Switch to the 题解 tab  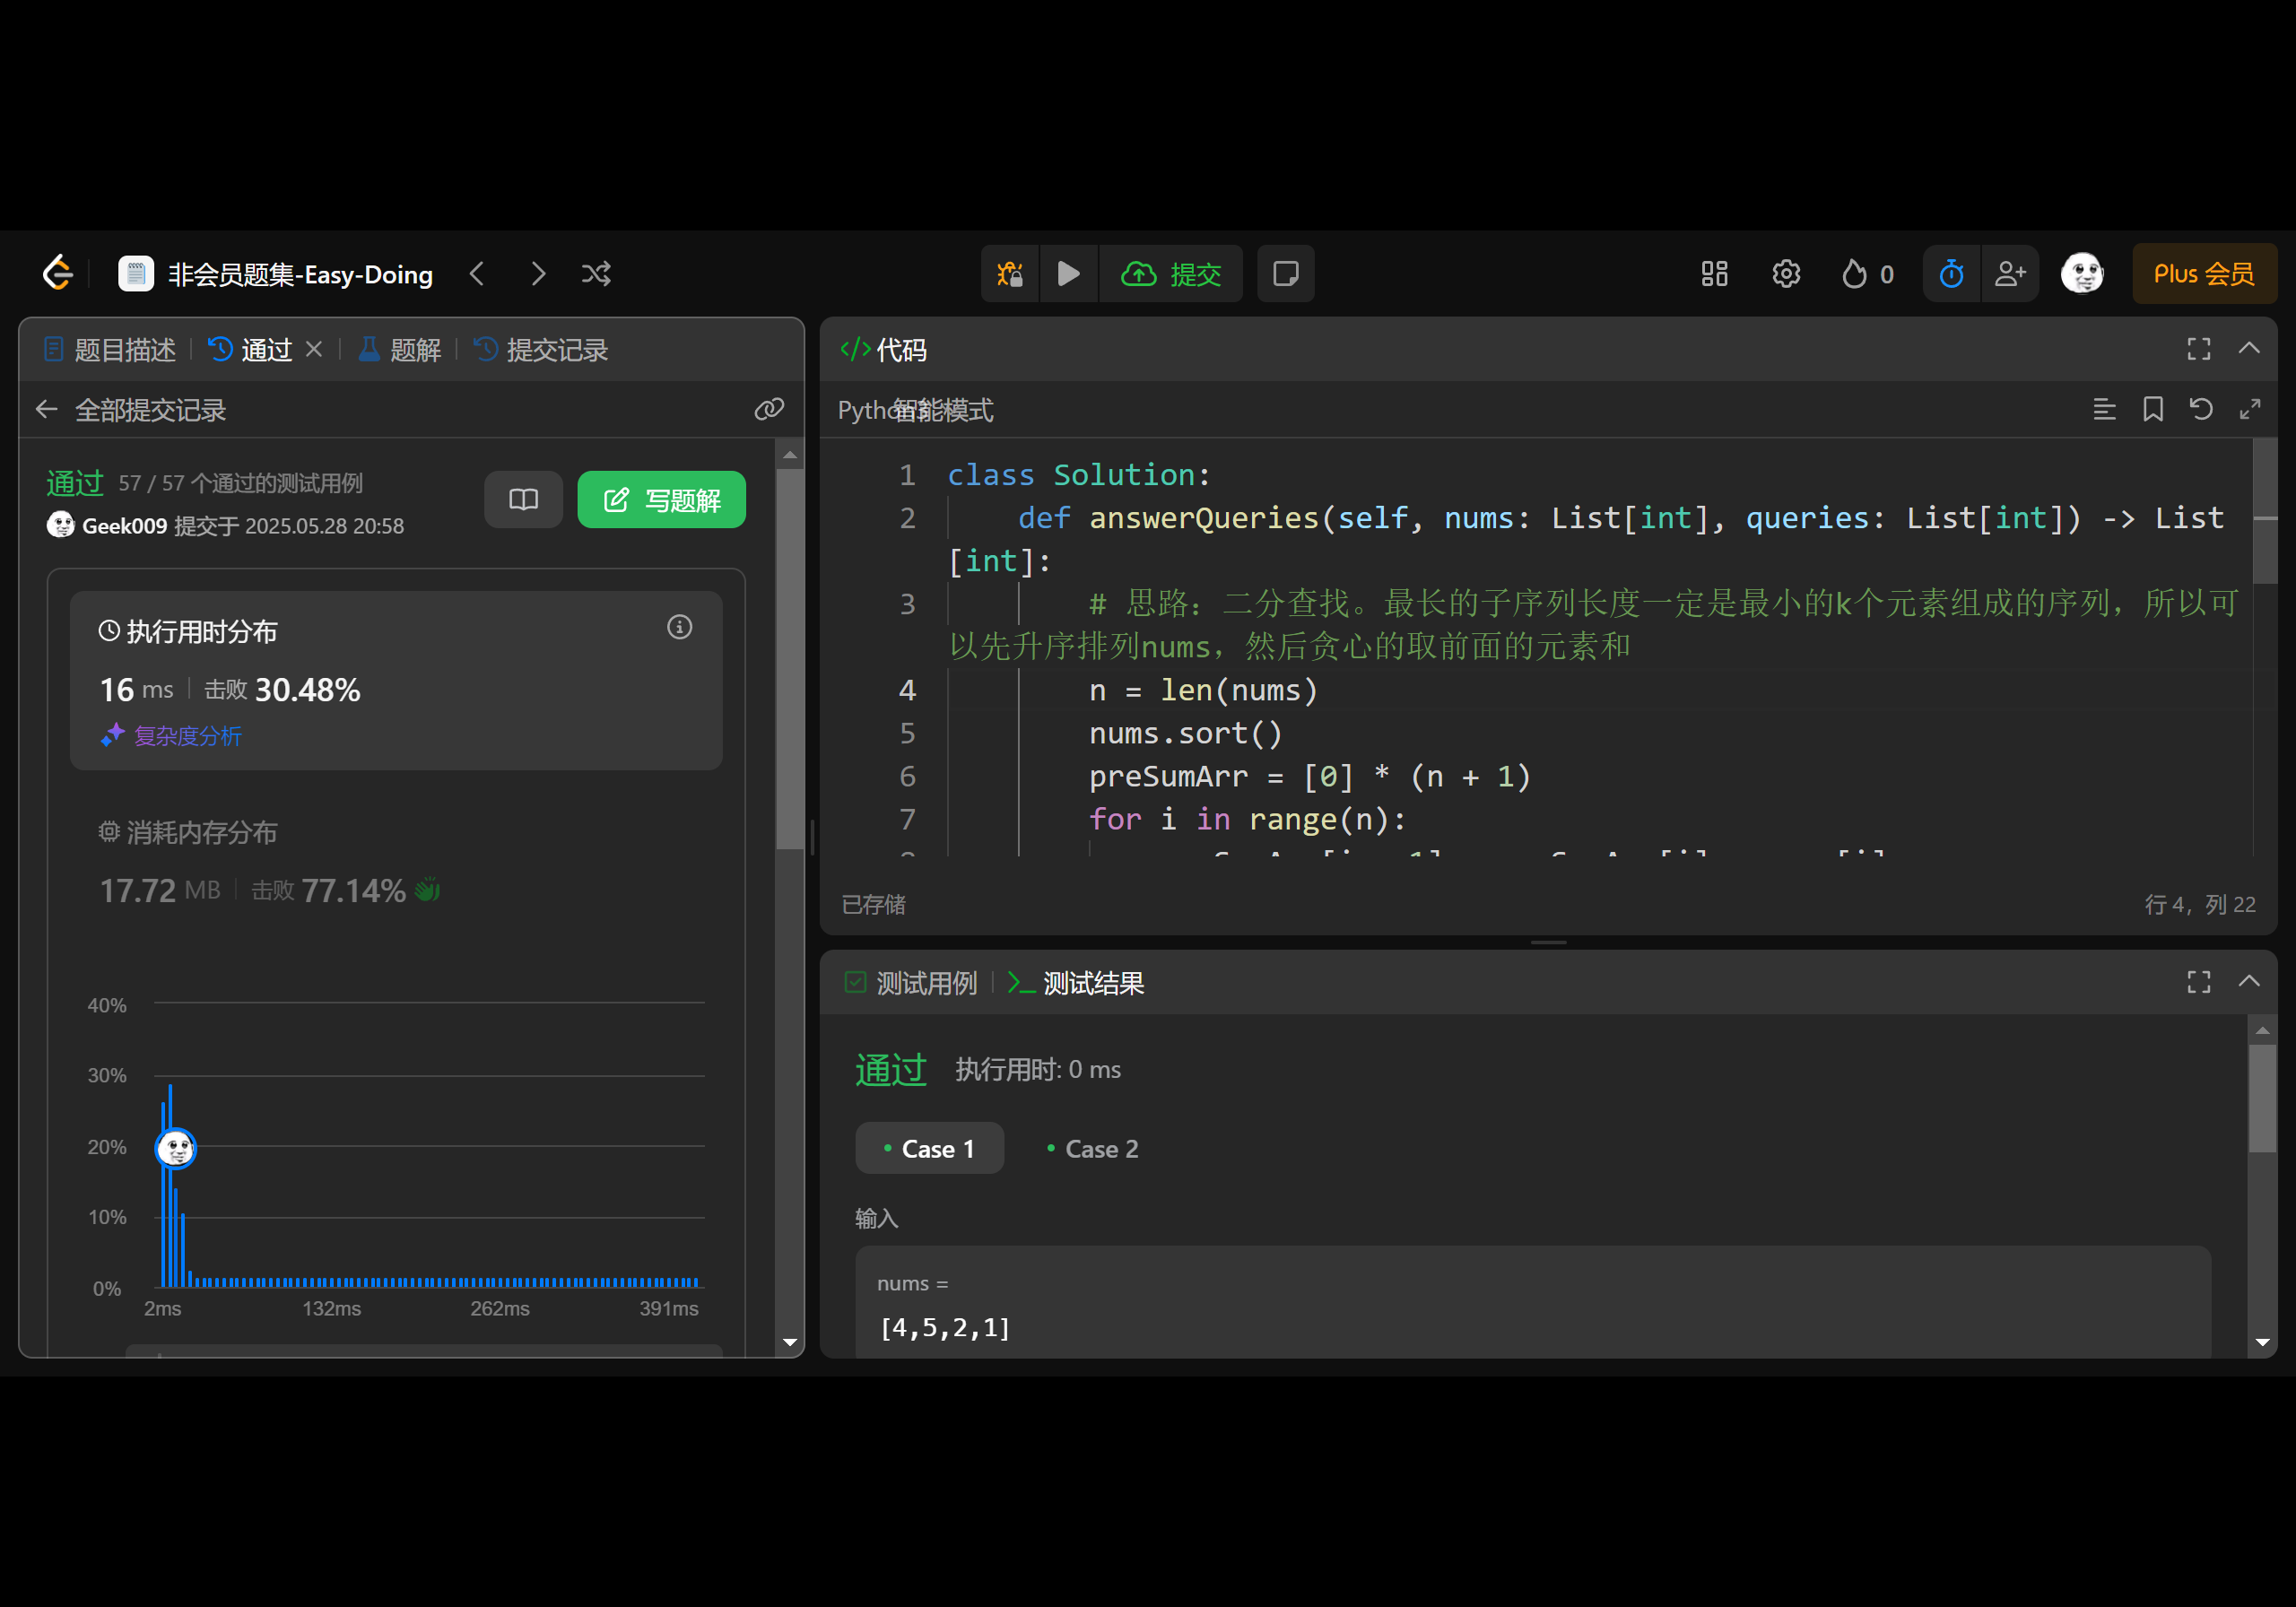pos(413,349)
